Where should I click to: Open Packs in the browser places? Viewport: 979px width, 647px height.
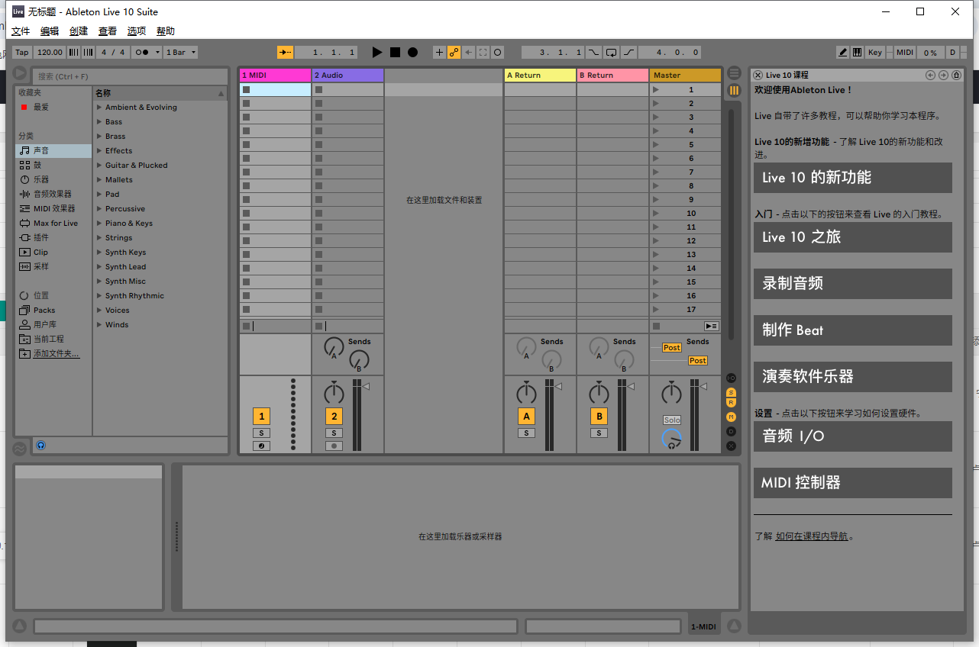click(53, 310)
